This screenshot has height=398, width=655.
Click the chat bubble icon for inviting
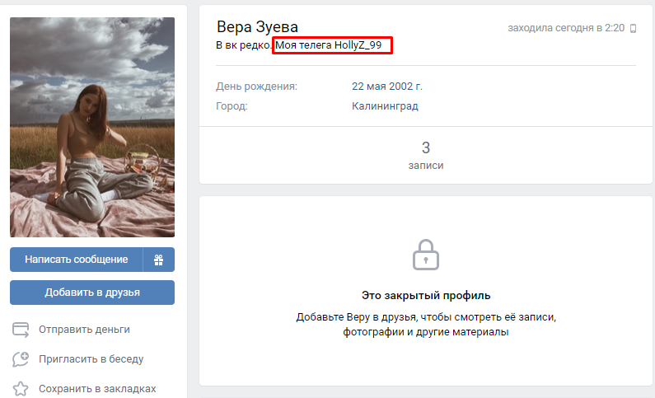coord(21,359)
